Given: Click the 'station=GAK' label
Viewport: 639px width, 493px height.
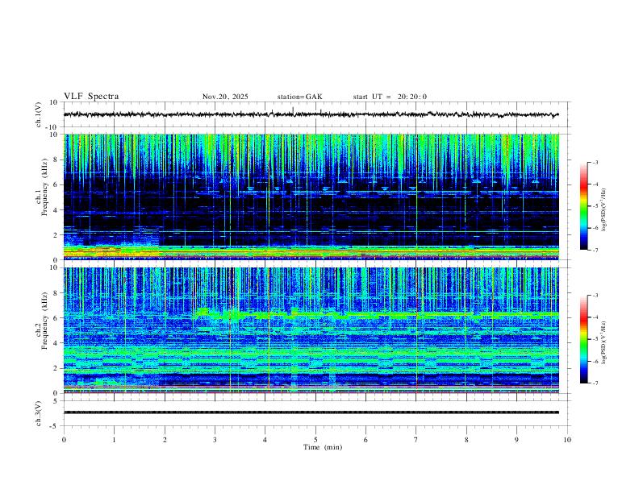Looking at the screenshot, I should coord(299,97).
